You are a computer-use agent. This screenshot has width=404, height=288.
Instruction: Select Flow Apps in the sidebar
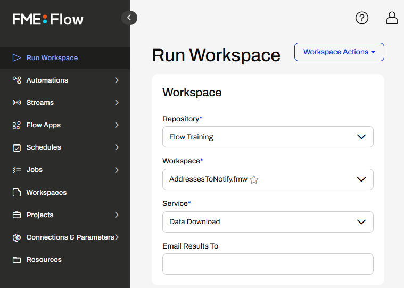click(65, 125)
